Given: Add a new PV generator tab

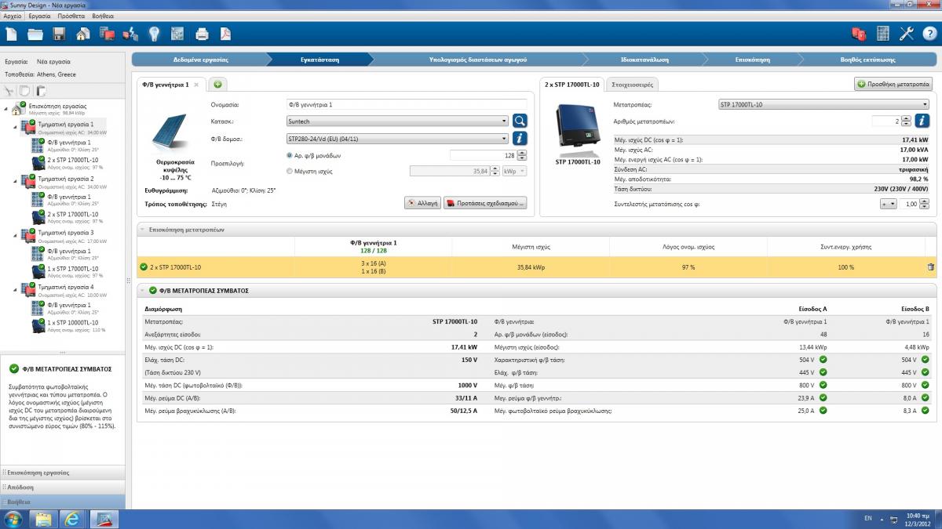Looking at the screenshot, I should pyautogui.click(x=217, y=84).
